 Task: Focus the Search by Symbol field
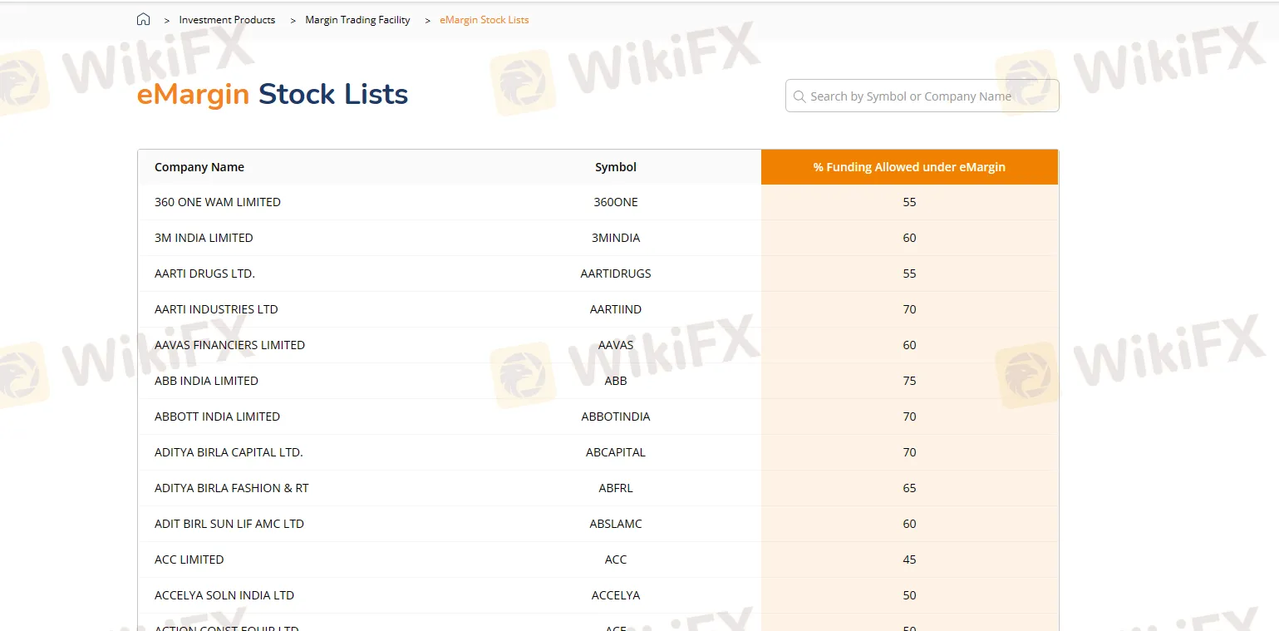922,96
